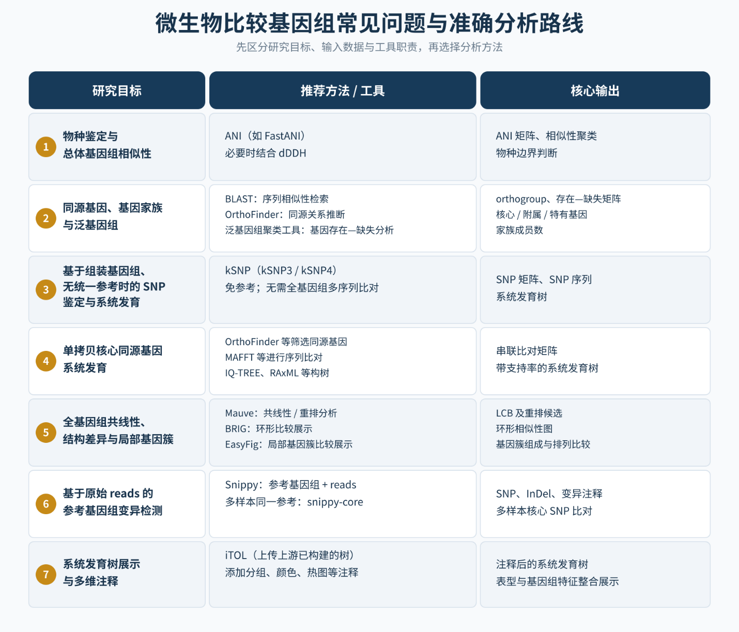Image resolution: width=739 pixels, height=632 pixels.
Task: Click the kSNP（kSNP3 / kSNP4）tool text
Action: coord(281,270)
